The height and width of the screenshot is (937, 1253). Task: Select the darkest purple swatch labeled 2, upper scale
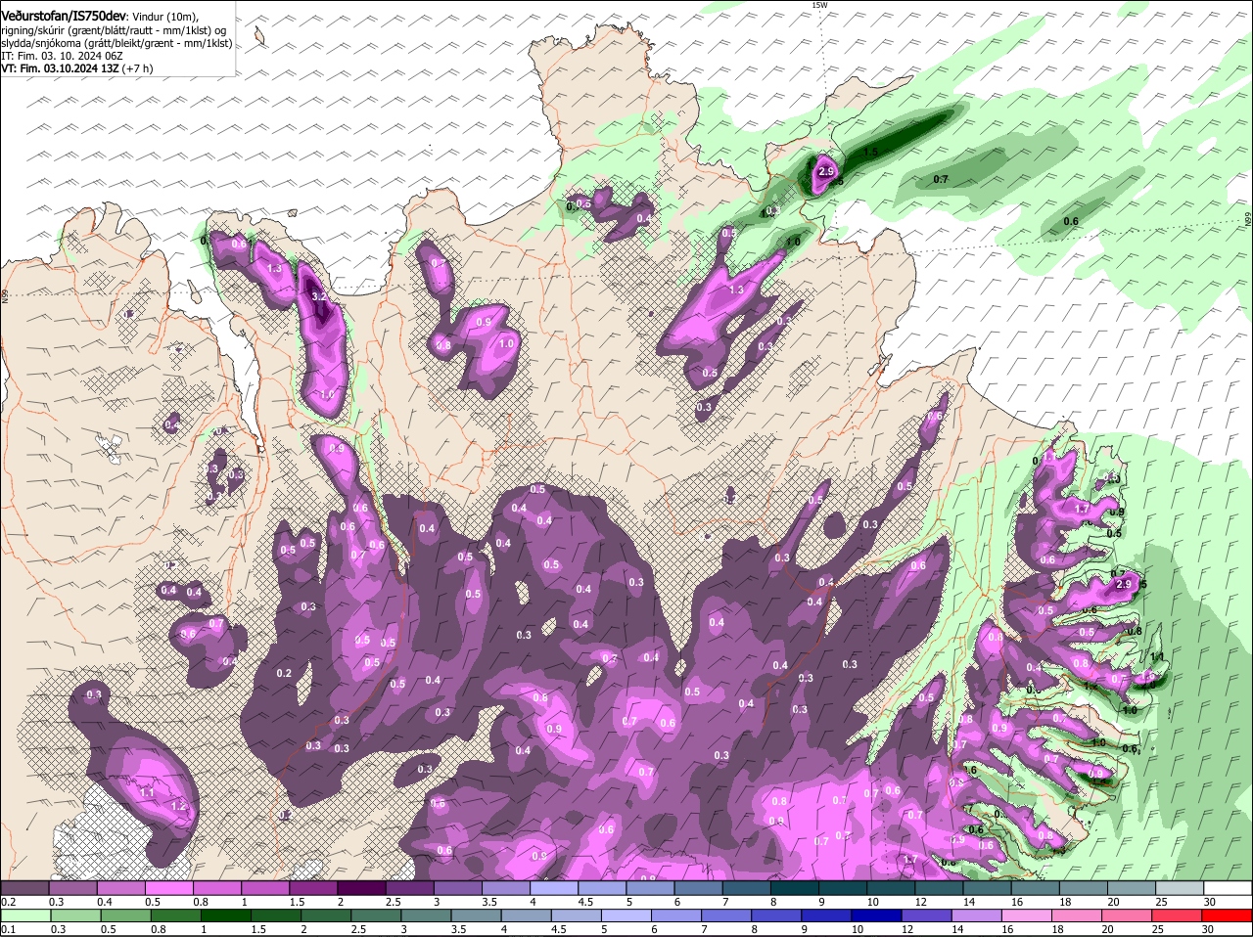[x=363, y=887]
